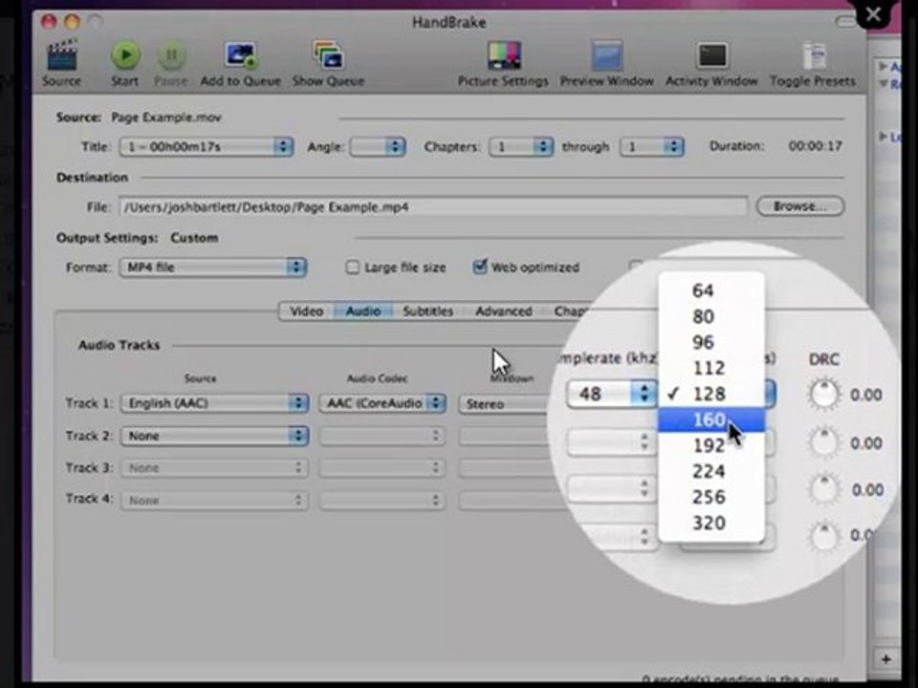Open the Advanced tab

(504, 312)
